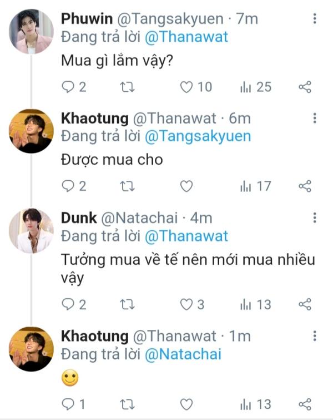This screenshot has width=333, height=420.
Task: Open more options on Dunk's tweet
Action: click(315, 218)
